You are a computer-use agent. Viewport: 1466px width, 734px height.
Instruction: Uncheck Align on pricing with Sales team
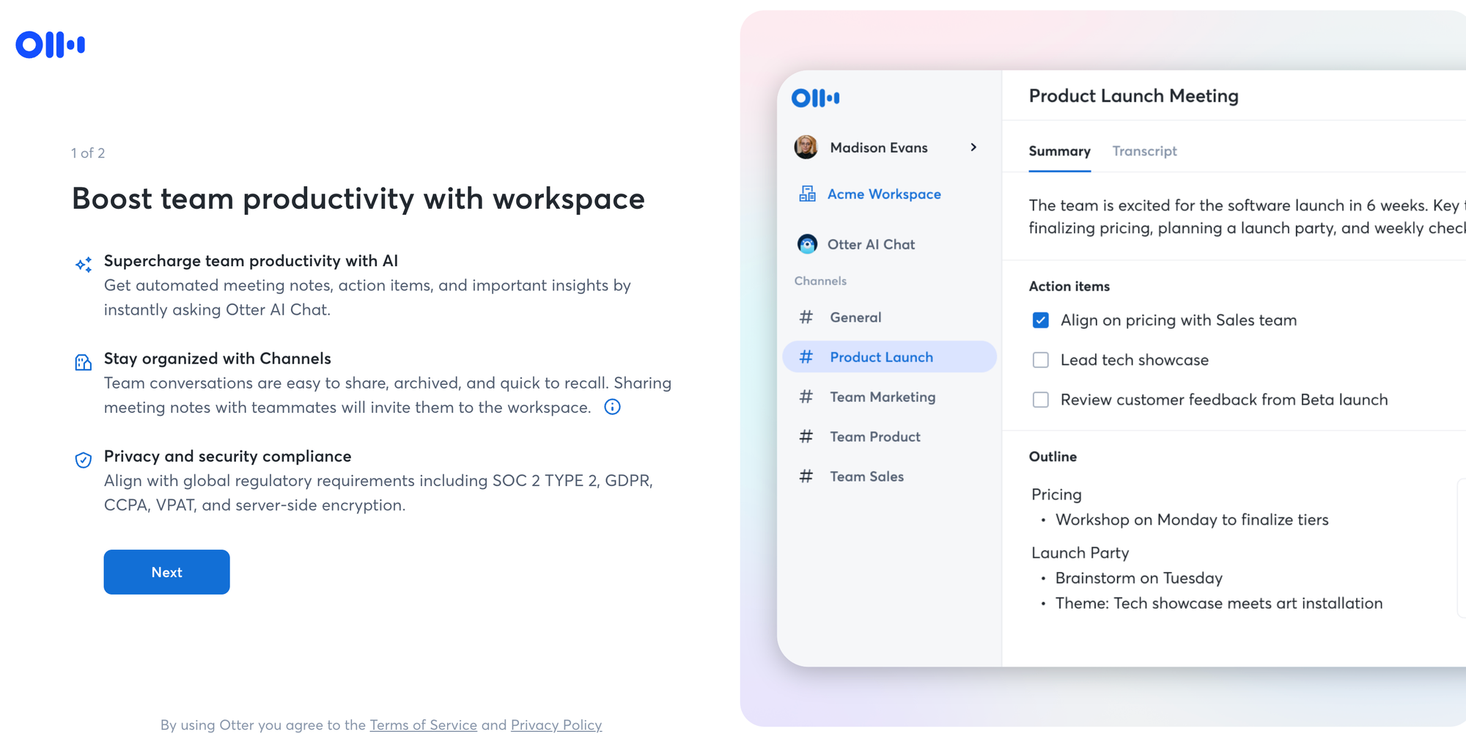click(x=1041, y=320)
